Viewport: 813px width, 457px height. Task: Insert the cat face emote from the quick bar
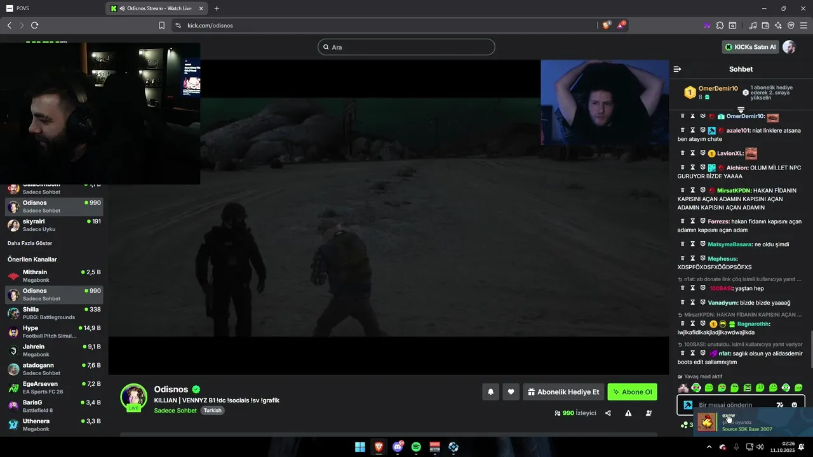coord(683,388)
